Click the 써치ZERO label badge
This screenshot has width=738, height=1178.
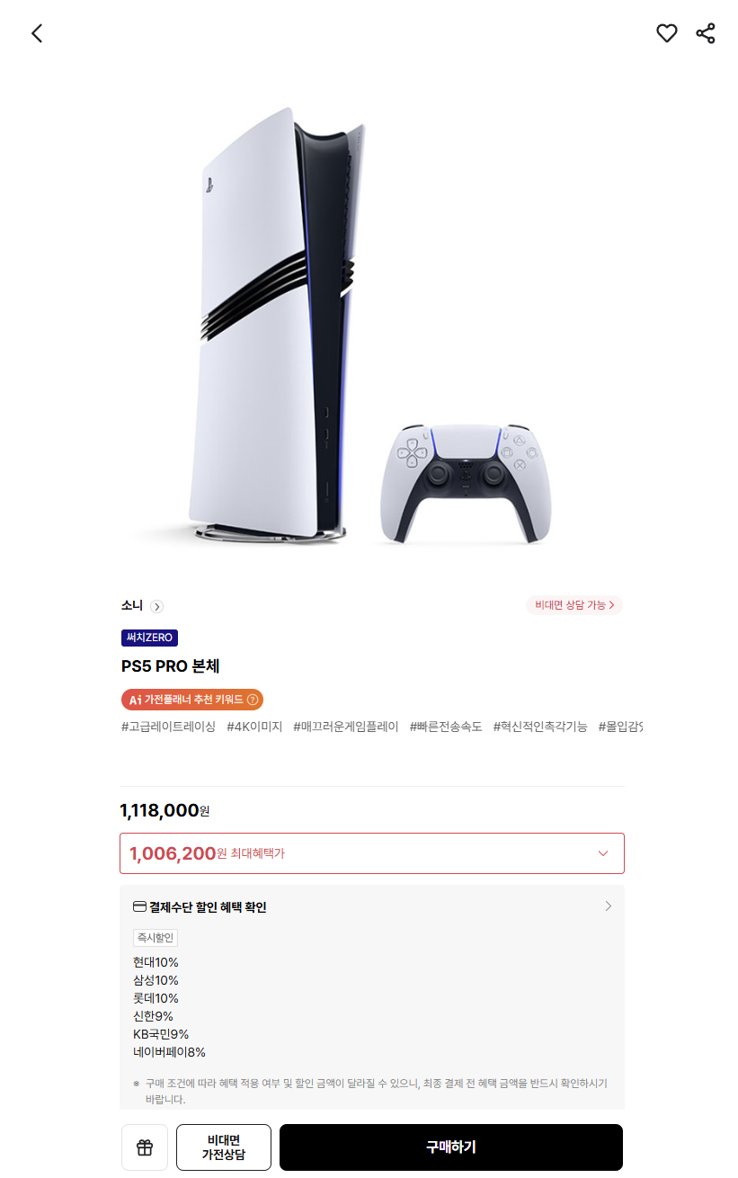coord(149,638)
